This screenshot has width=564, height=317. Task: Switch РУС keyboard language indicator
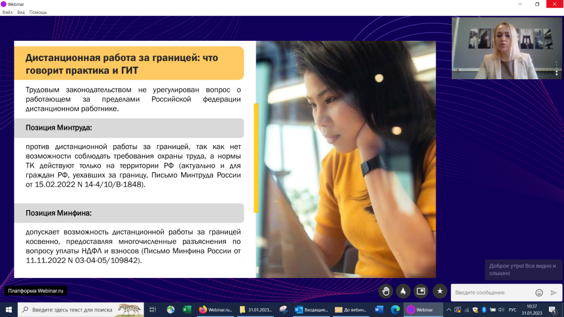pos(512,309)
